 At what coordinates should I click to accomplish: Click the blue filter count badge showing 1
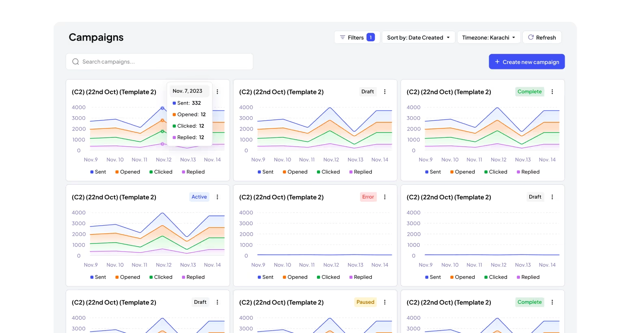pos(371,37)
